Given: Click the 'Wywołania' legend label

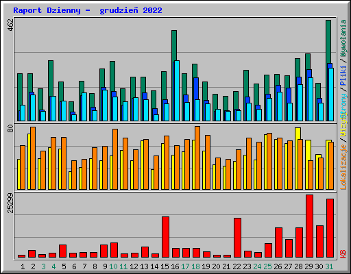Looking at the screenshot, I should coord(343,38).
